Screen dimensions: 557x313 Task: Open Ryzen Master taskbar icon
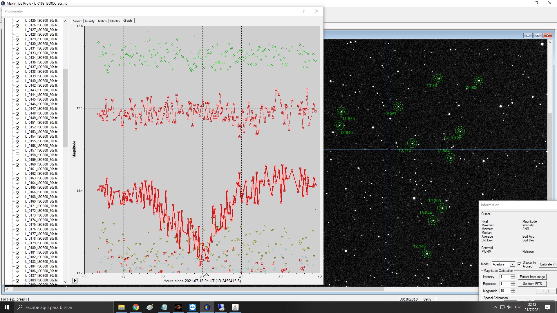point(178,307)
